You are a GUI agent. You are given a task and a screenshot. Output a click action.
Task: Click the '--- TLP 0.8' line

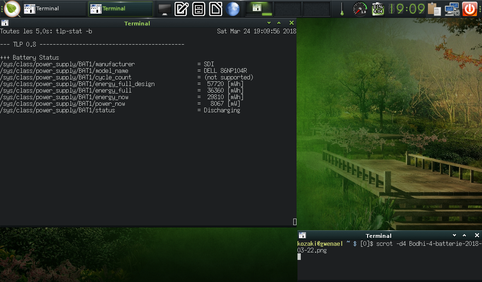coord(92,45)
